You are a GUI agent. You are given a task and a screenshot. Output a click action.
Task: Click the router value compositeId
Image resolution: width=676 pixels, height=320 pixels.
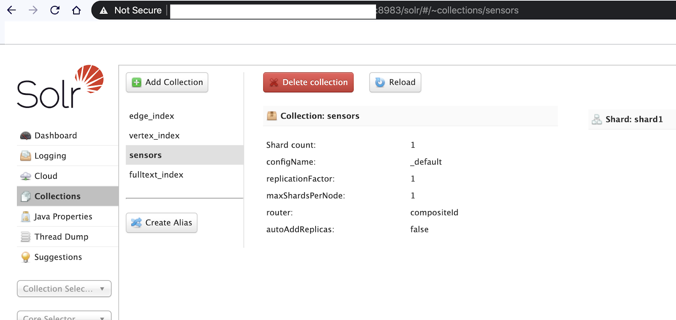click(x=434, y=212)
